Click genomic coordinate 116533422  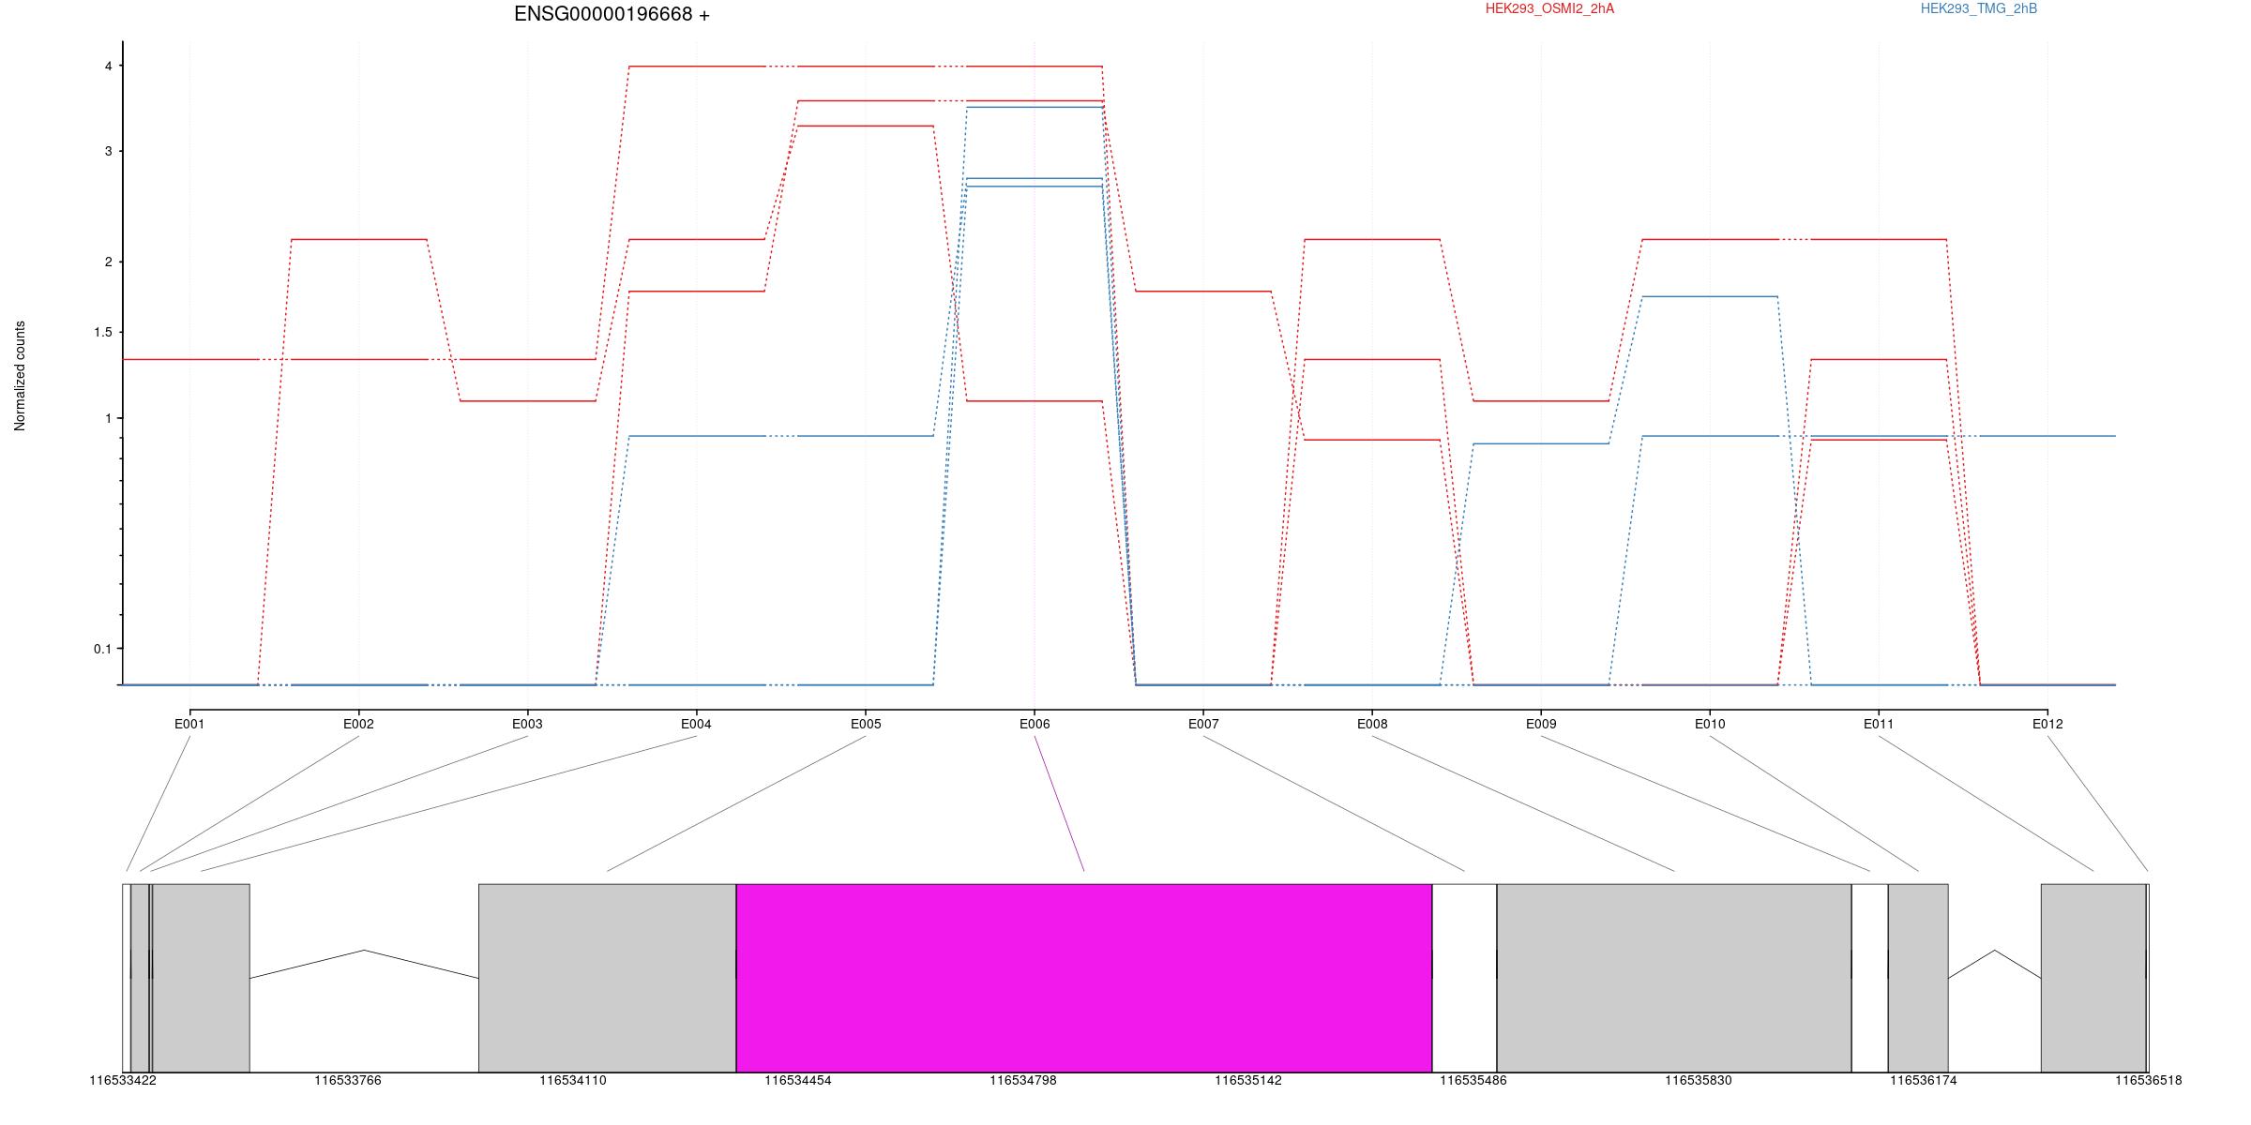click(123, 1081)
